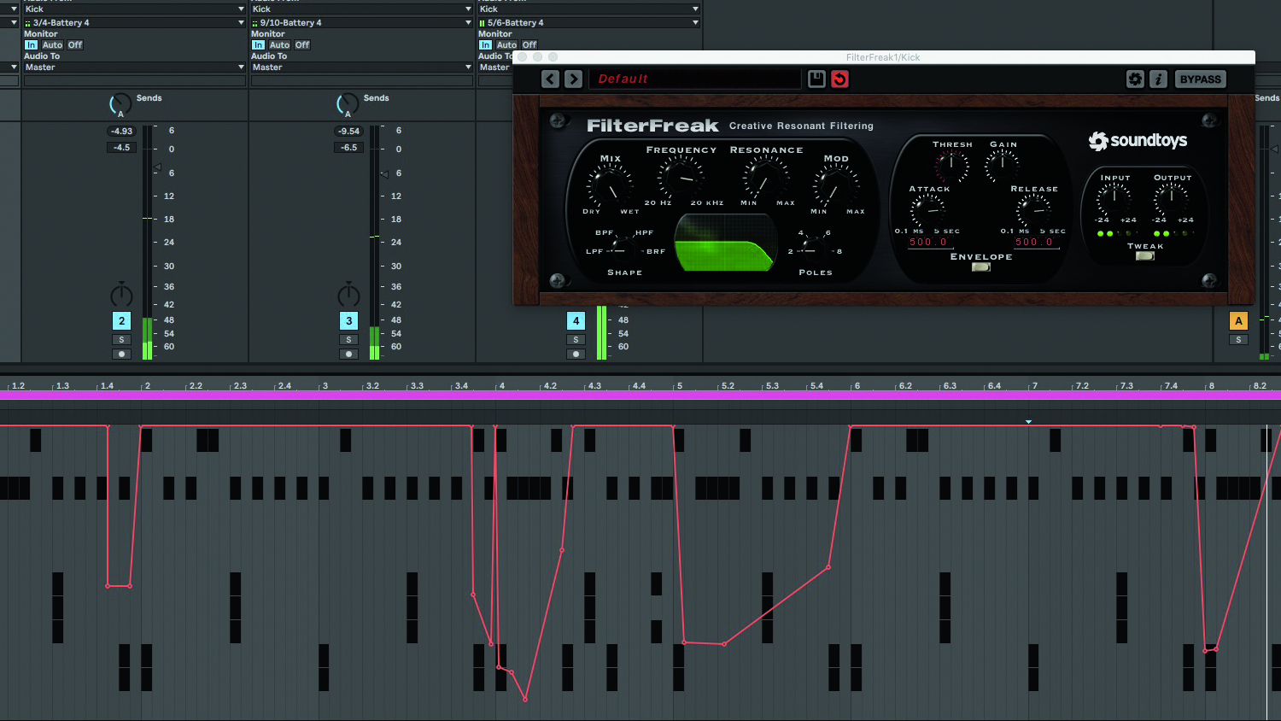
Task: Open Kick dropdown above 5/6-Battery 4
Action: [x=588, y=9]
